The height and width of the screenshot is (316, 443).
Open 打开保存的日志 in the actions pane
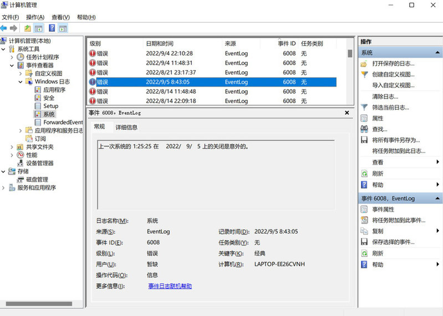pos(392,64)
